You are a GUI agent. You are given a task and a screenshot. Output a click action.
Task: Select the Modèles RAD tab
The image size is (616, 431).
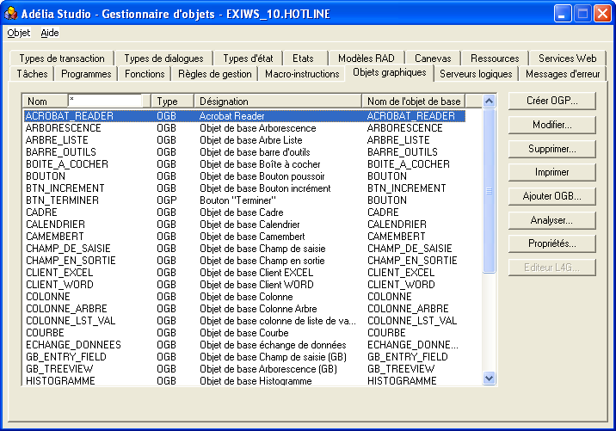(366, 58)
